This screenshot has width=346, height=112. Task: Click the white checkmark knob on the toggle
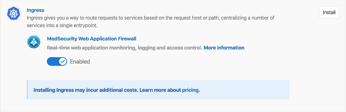click(63, 61)
